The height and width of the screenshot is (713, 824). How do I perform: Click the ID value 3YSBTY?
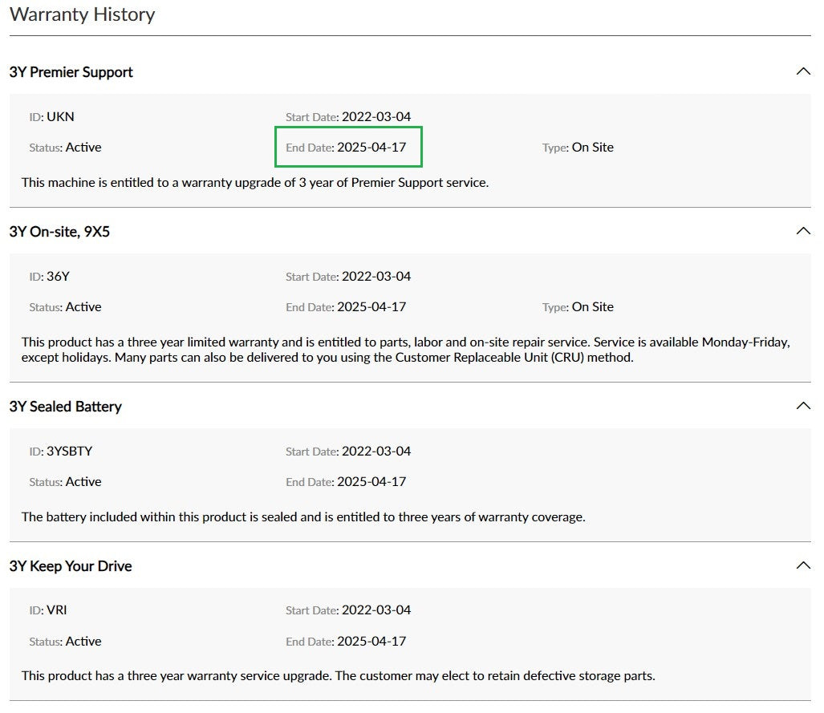pyautogui.click(x=69, y=452)
